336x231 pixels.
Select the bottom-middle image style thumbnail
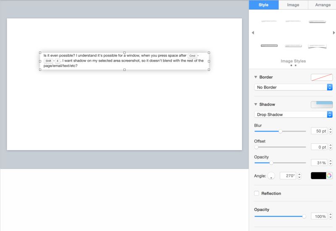point(293,46)
